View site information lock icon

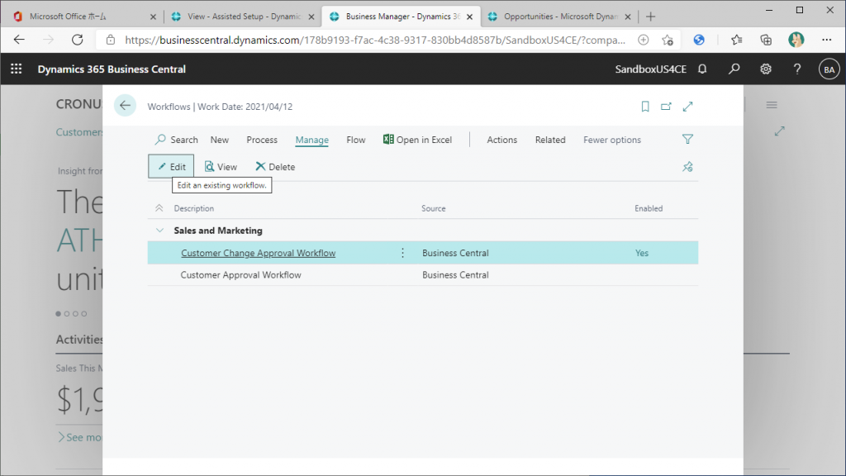coord(111,40)
